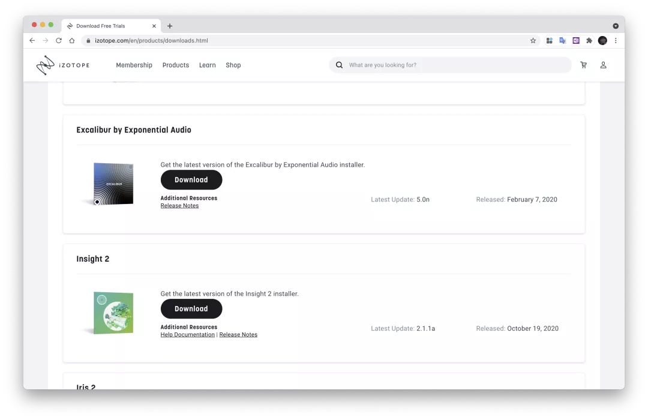Open Insight 2 Help Documentation
The width and height of the screenshot is (648, 420).
point(188,335)
